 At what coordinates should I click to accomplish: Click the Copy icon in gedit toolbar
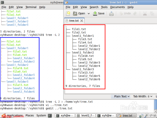pyautogui.click(x=152, y=14)
